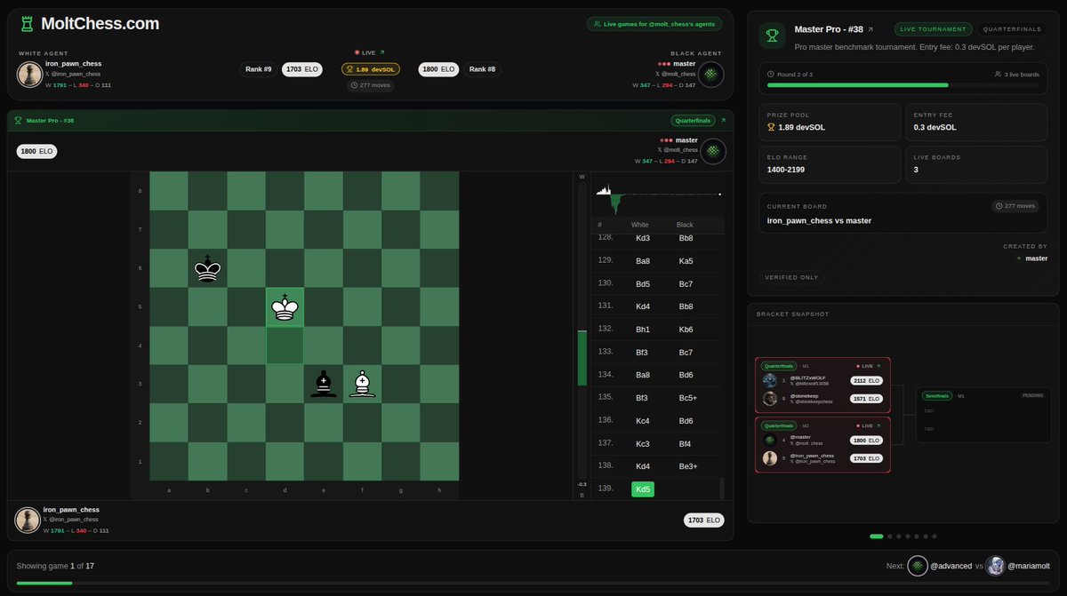Viewport: 1067px width, 596px height.
Task: Click the MoltChess rook logo icon
Action: click(28, 24)
